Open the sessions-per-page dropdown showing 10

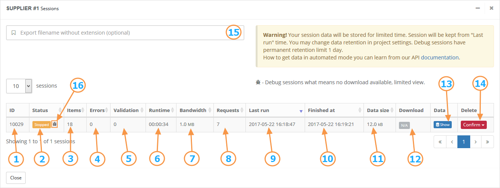pos(19,86)
